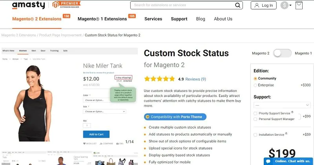Enable the Priority Support Service checkbox

(256, 113)
